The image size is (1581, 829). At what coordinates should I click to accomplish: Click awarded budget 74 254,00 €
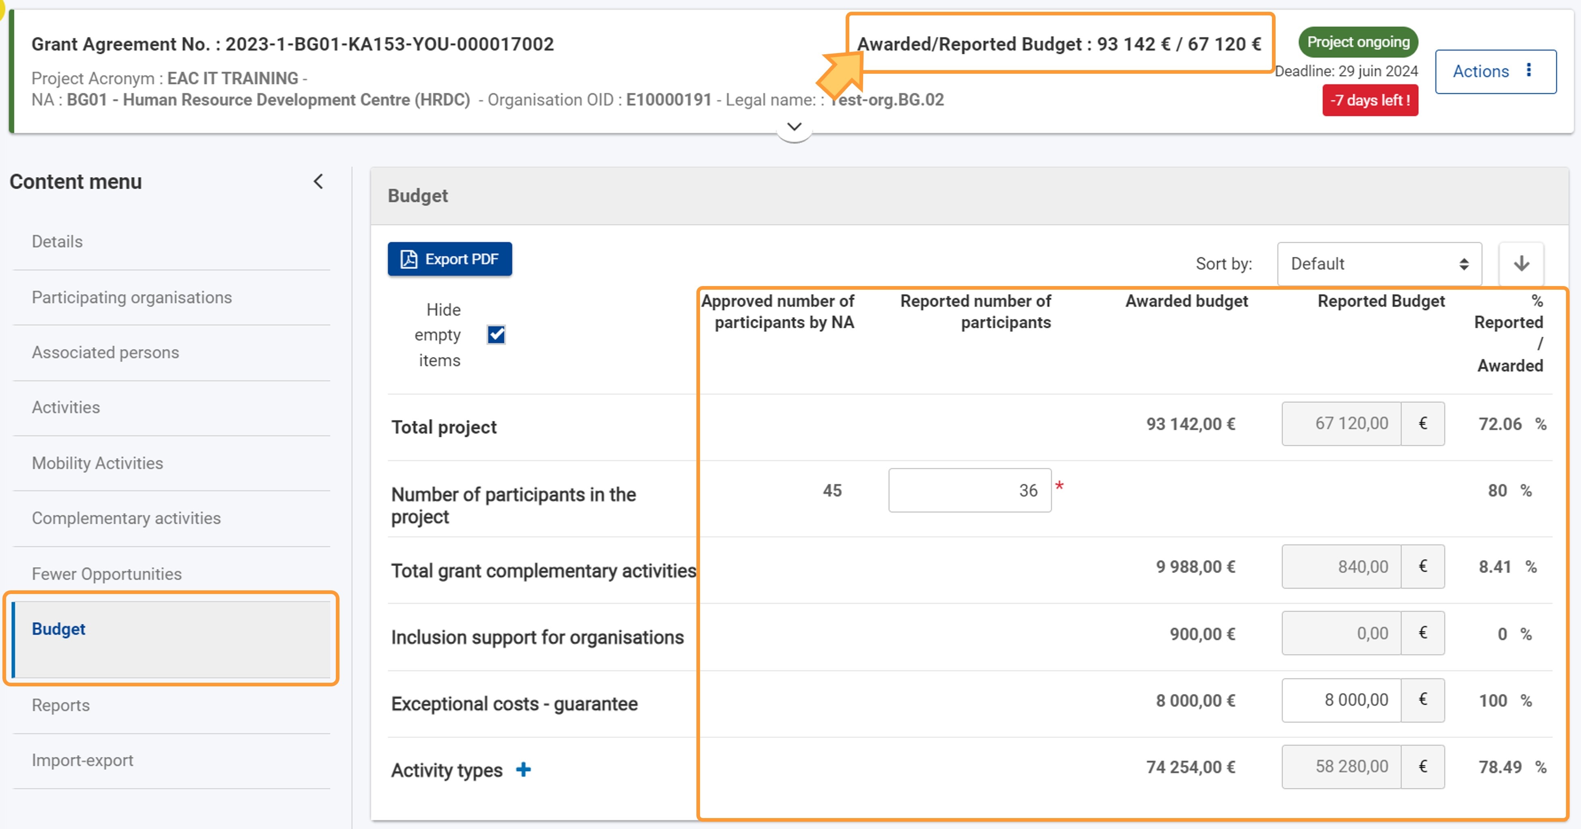pos(1191,767)
